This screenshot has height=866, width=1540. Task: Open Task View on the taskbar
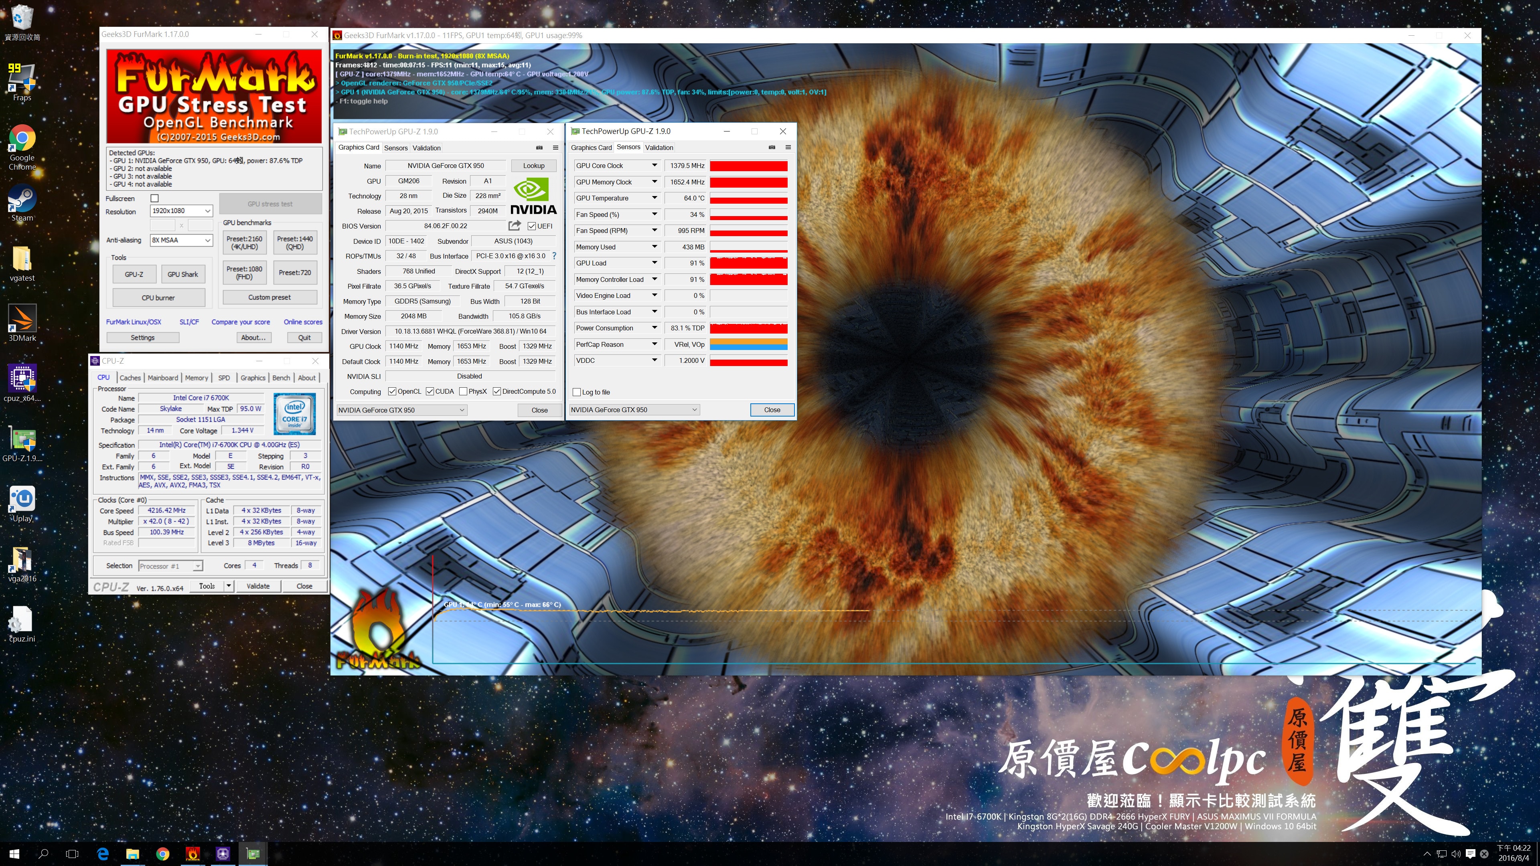tap(72, 854)
